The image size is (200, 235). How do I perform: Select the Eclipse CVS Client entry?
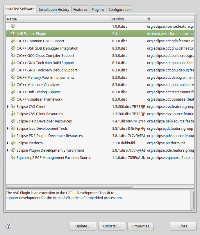tap(100, 106)
